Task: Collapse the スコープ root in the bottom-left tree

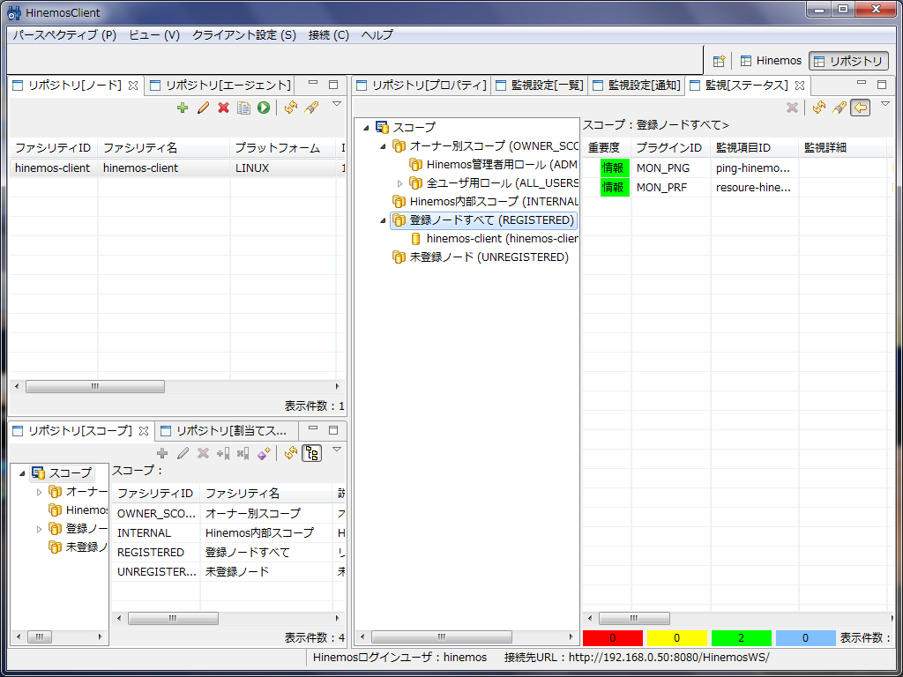Action: (x=22, y=473)
